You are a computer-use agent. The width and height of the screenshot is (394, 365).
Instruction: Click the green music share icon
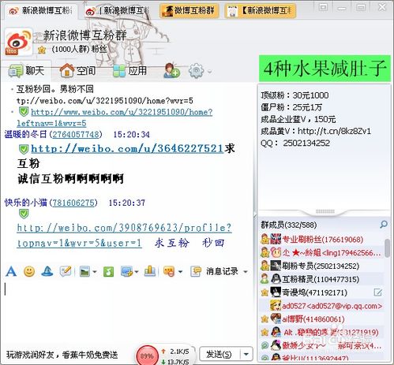[108, 271]
